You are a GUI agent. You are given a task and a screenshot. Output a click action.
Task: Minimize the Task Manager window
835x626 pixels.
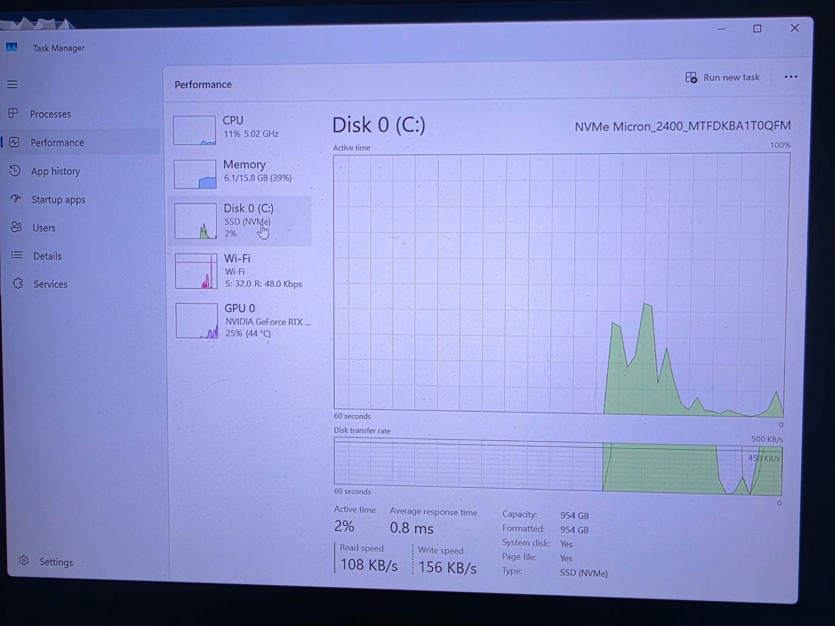721,29
